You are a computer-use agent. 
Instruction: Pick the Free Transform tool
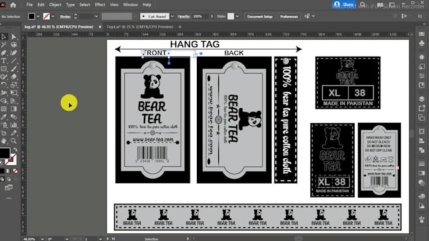(14, 92)
